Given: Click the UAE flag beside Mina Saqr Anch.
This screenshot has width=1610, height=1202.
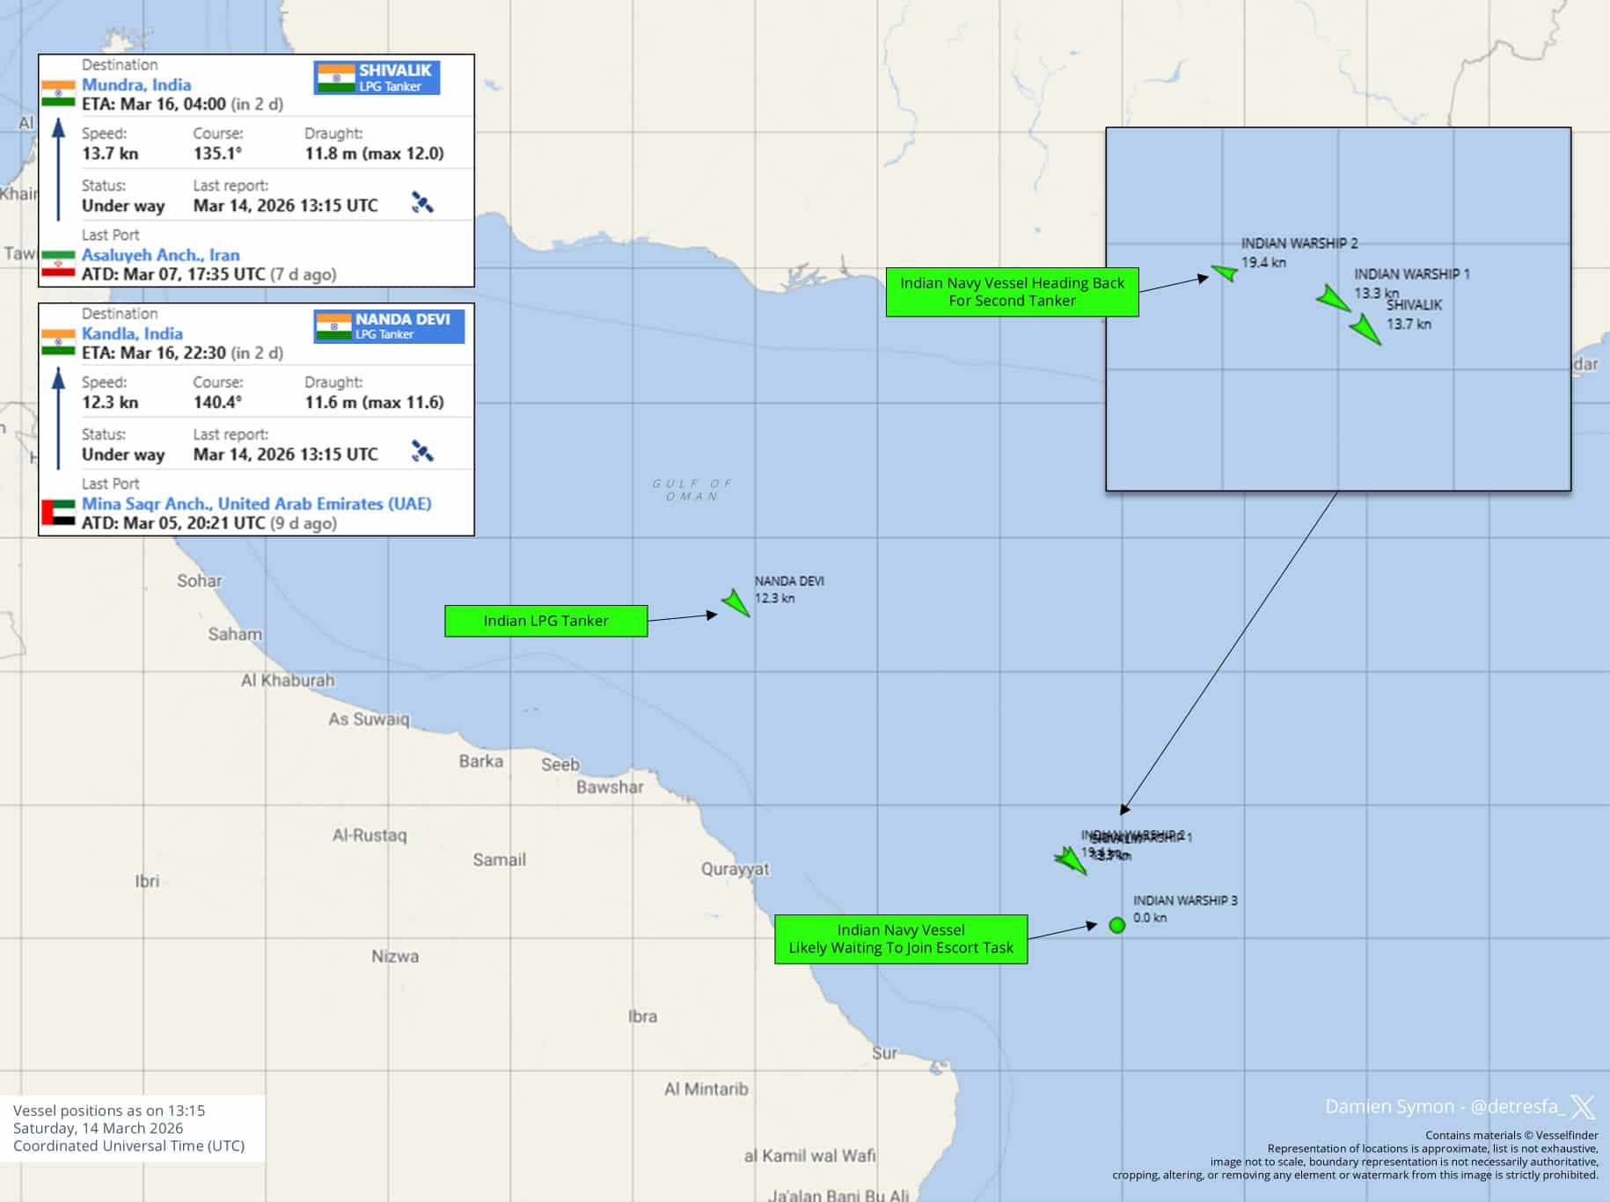Looking at the screenshot, I should tap(59, 512).
